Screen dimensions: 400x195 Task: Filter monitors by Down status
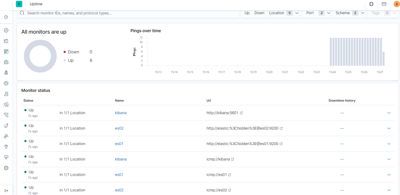[259, 13]
